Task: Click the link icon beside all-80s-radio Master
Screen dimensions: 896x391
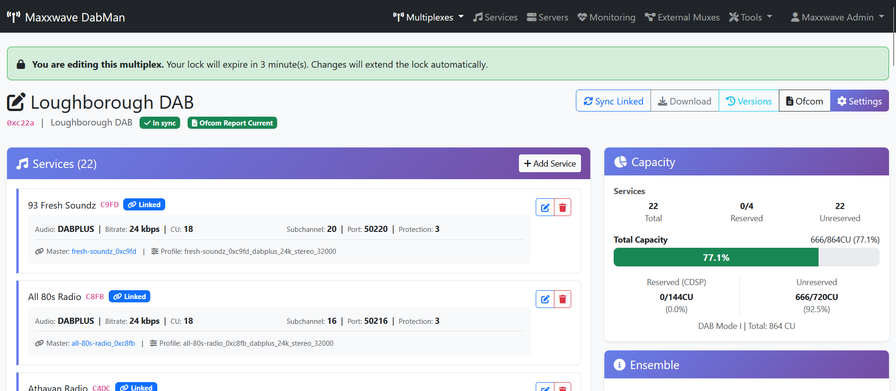Action: pyautogui.click(x=39, y=343)
